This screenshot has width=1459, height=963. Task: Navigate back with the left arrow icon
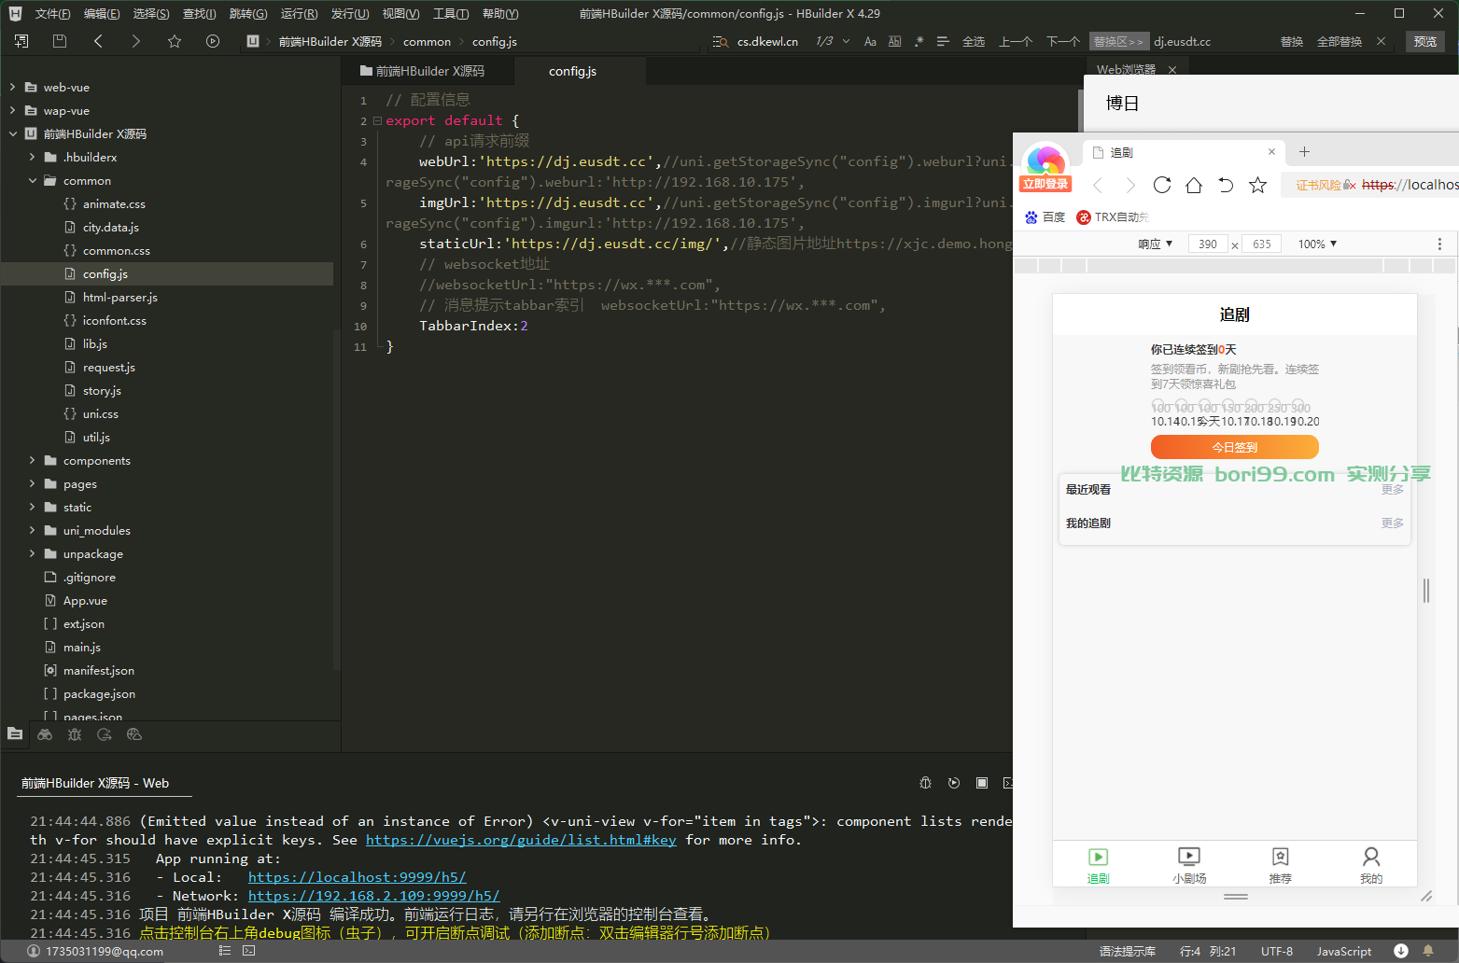click(x=98, y=41)
